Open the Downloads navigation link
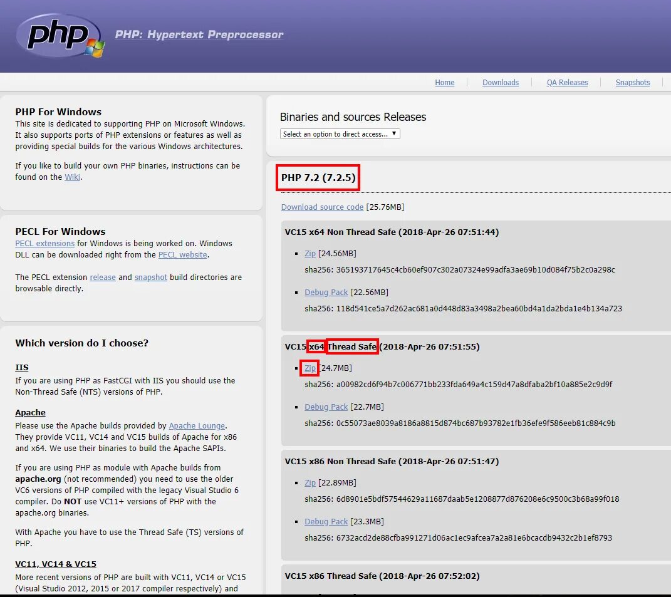671x597 pixels. coord(500,83)
